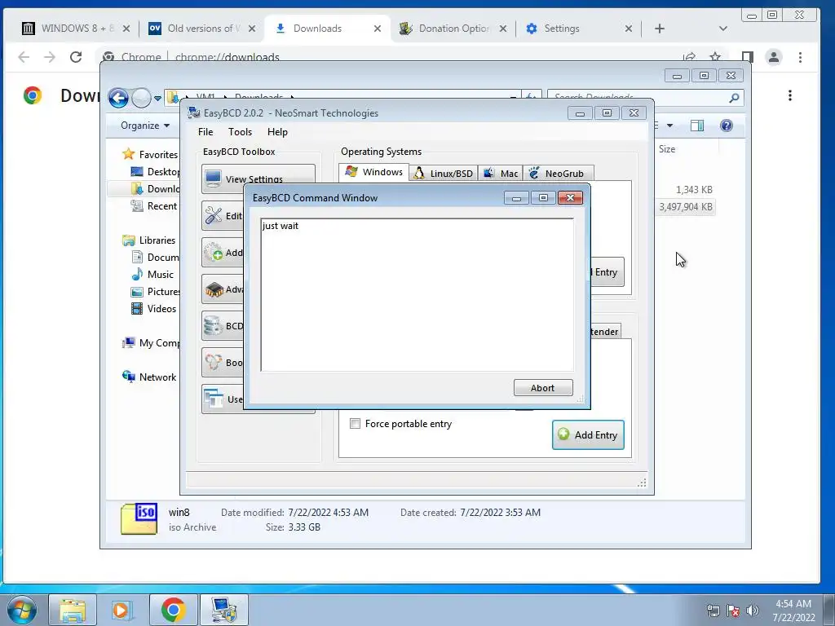Viewport: 835px width, 626px height.
Task: Toggle the Explorer preview pane icon
Action: [x=696, y=126]
